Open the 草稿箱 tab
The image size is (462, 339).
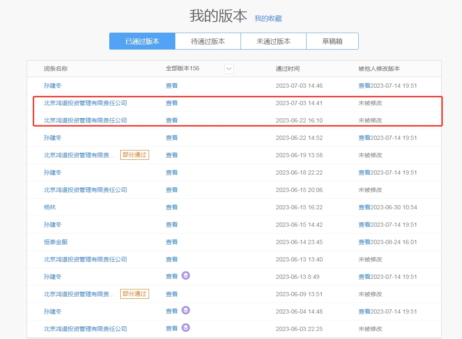click(332, 41)
